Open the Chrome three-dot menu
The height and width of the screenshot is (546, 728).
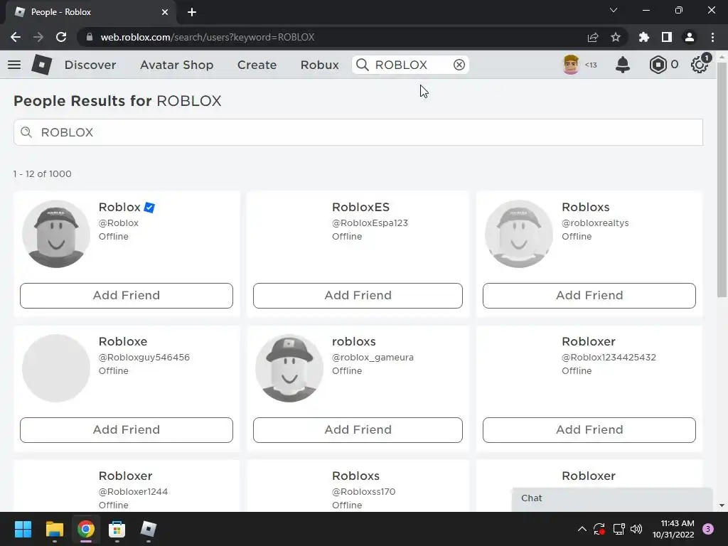tap(712, 37)
